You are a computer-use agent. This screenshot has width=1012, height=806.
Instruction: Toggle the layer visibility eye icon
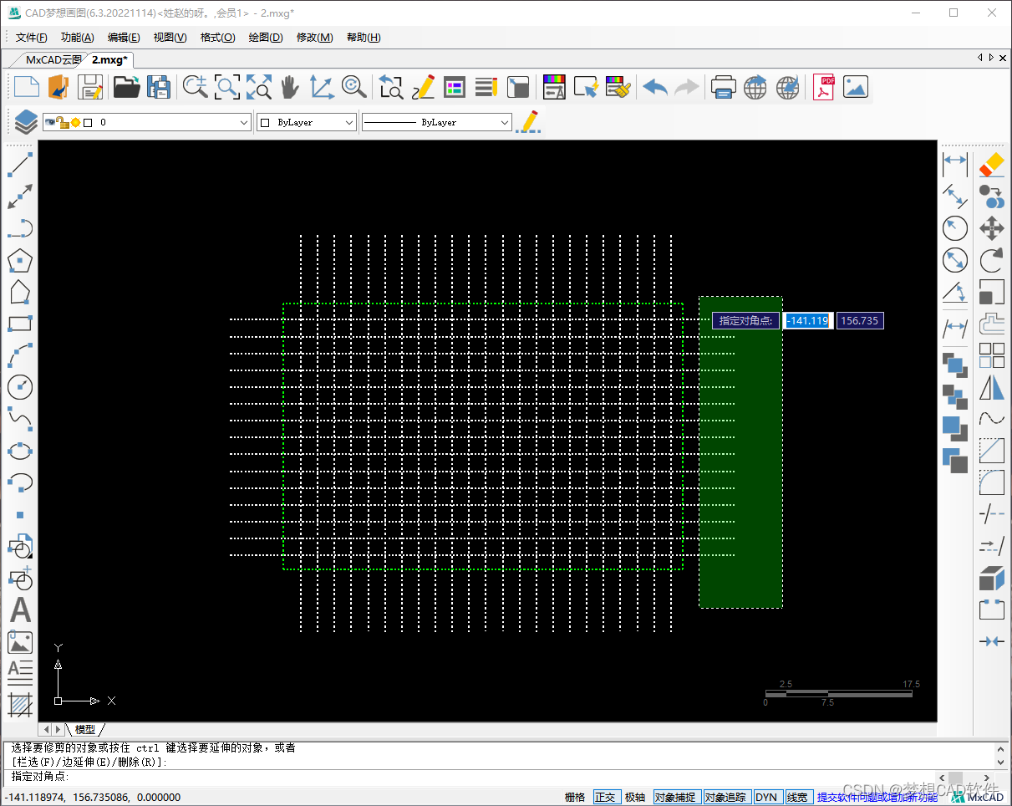(x=50, y=122)
